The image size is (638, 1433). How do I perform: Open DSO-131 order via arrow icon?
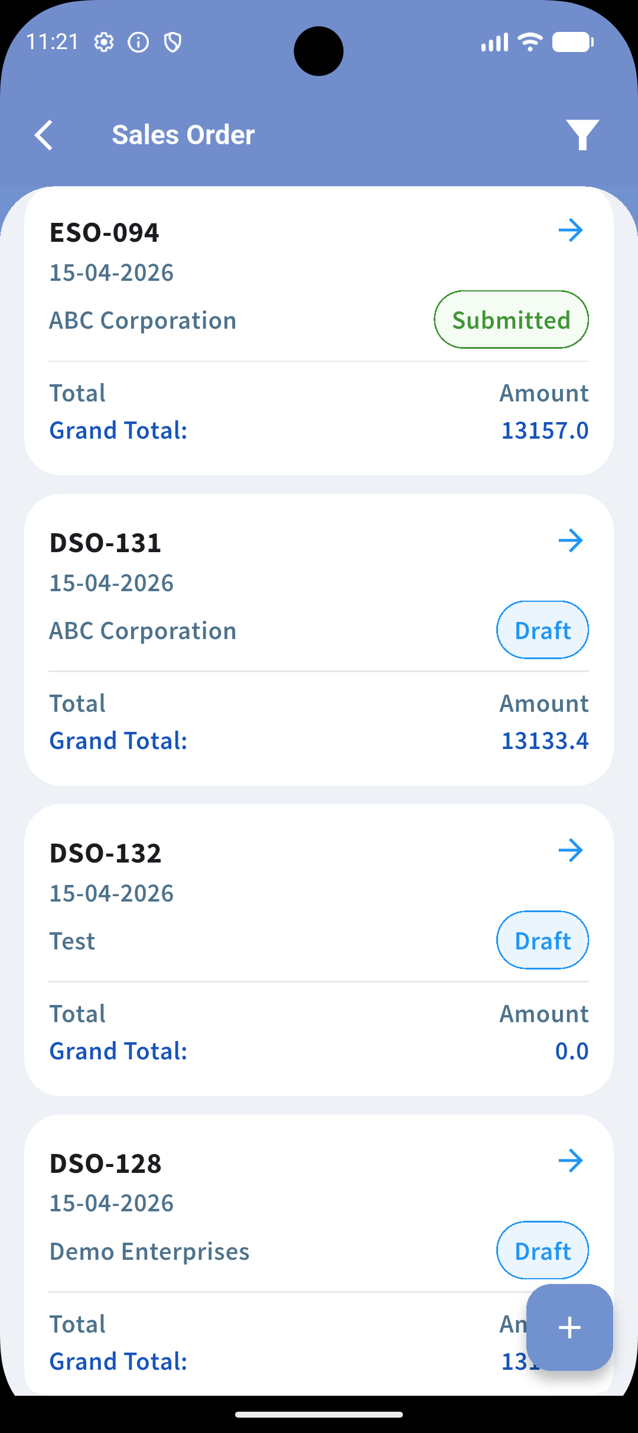pyautogui.click(x=571, y=540)
